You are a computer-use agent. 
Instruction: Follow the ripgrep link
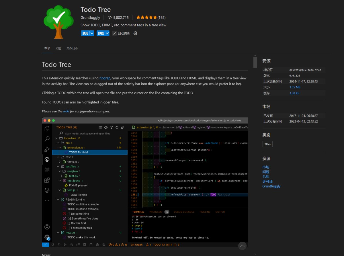(x=105, y=78)
